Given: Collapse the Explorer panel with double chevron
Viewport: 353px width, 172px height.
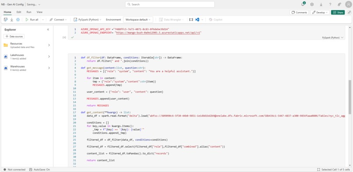Looking at the screenshot, I should click(x=48, y=29).
